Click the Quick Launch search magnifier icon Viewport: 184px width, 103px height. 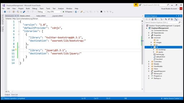(x=168, y=5)
